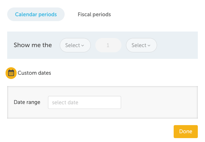Click the 'Select' text in the first dropdown
205x142 pixels.
72,45
